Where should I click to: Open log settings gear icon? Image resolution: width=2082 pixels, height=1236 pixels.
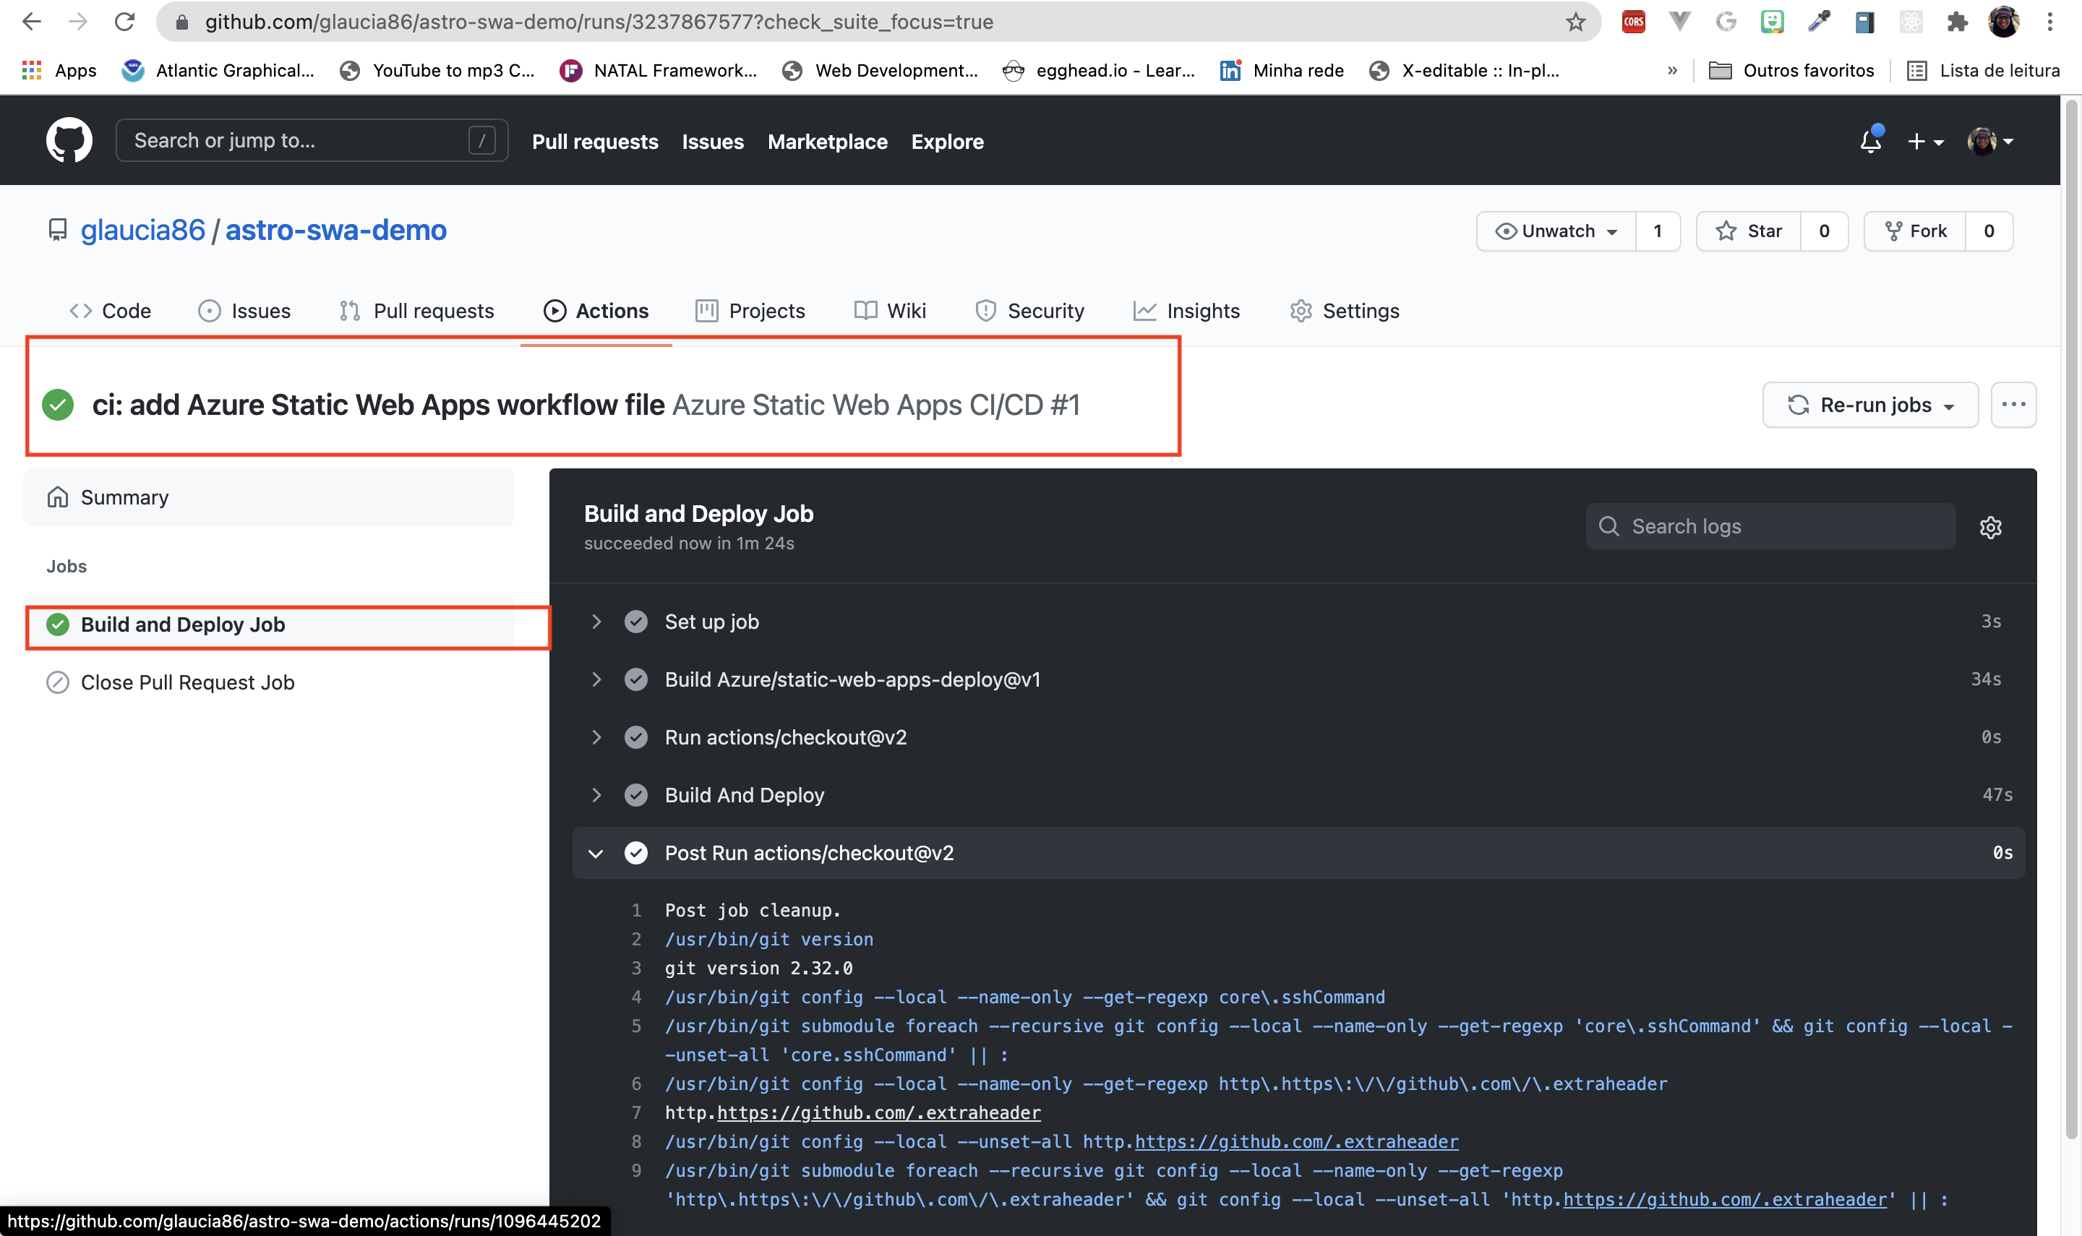click(x=1990, y=526)
